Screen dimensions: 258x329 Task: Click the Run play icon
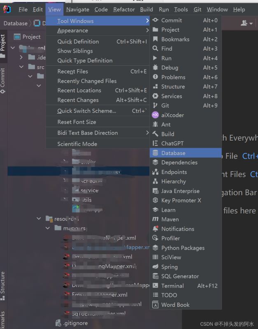point(155,58)
